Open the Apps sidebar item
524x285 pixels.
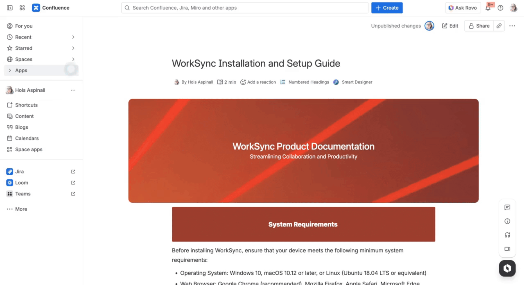(x=41, y=70)
